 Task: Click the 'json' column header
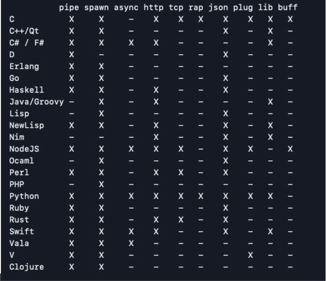coord(219,8)
